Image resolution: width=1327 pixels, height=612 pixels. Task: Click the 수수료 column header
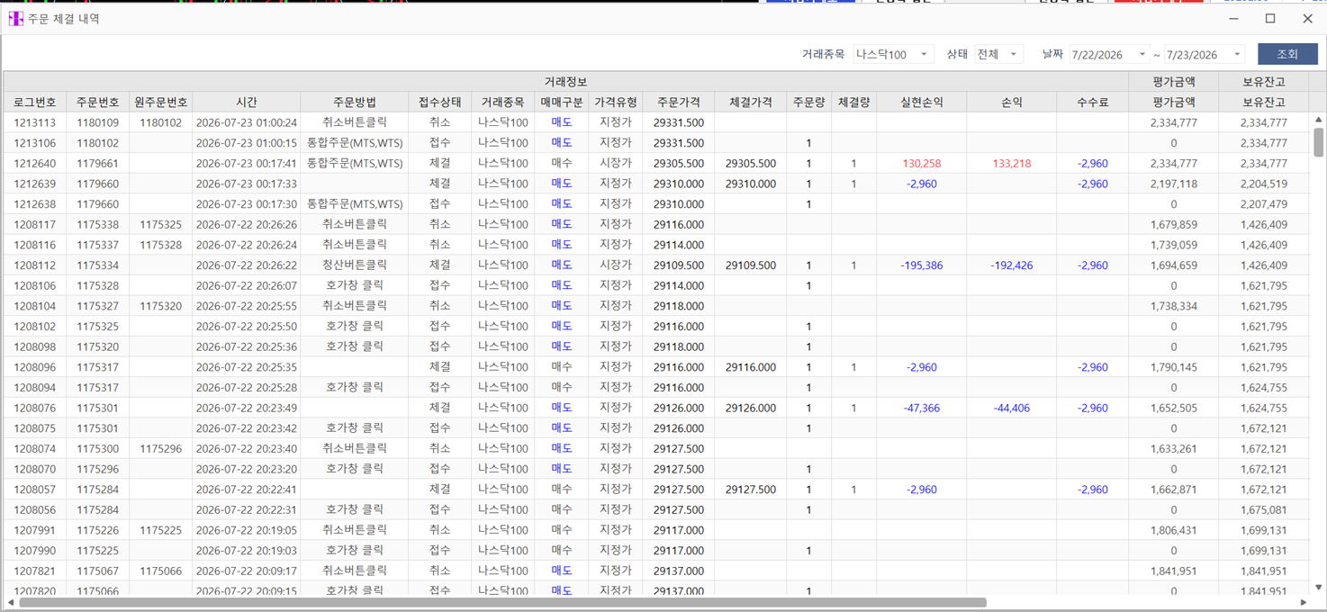click(x=1093, y=102)
